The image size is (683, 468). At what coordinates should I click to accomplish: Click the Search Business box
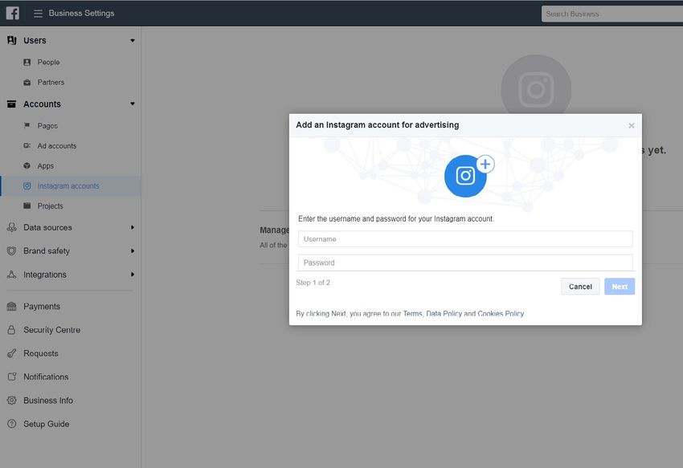pyautogui.click(x=612, y=14)
